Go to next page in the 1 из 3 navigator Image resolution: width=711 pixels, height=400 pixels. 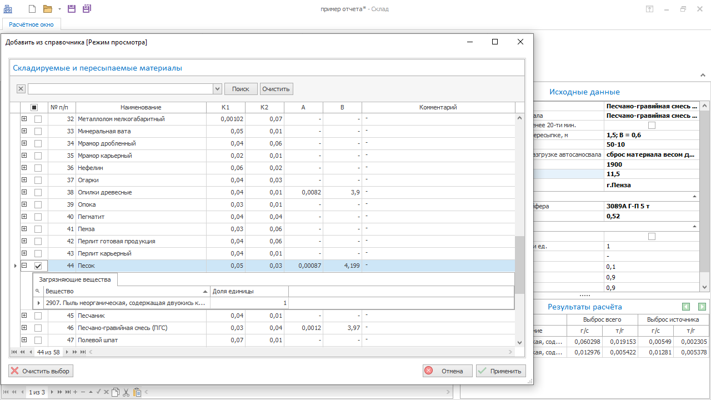click(60, 392)
